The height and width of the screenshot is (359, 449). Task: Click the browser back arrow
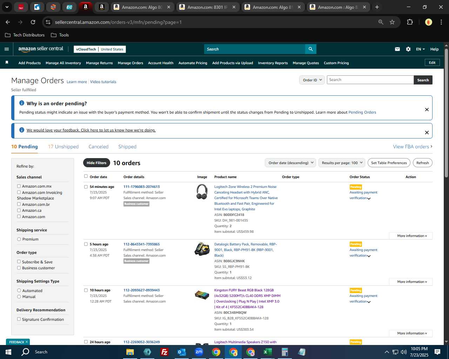(8, 22)
